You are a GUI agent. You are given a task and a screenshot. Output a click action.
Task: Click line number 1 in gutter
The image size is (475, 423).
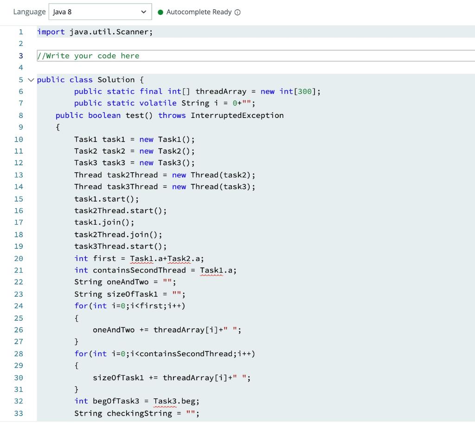point(21,32)
